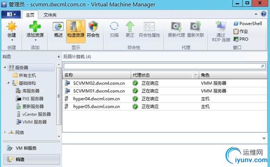Image resolution: width=270 pixels, height=167 pixels.
Task: Click the Remediate (更正) green arrow icon
Action: pos(130,26)
